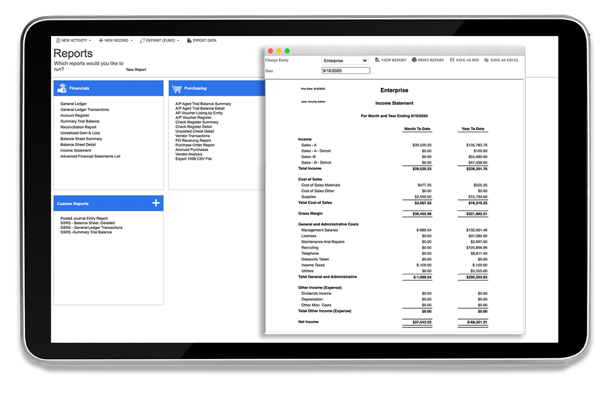Screen dimensions: 610x399
Task: Click the Purchasing shopping cart icon
Action: pyautogui.click(x=176, y=89)
